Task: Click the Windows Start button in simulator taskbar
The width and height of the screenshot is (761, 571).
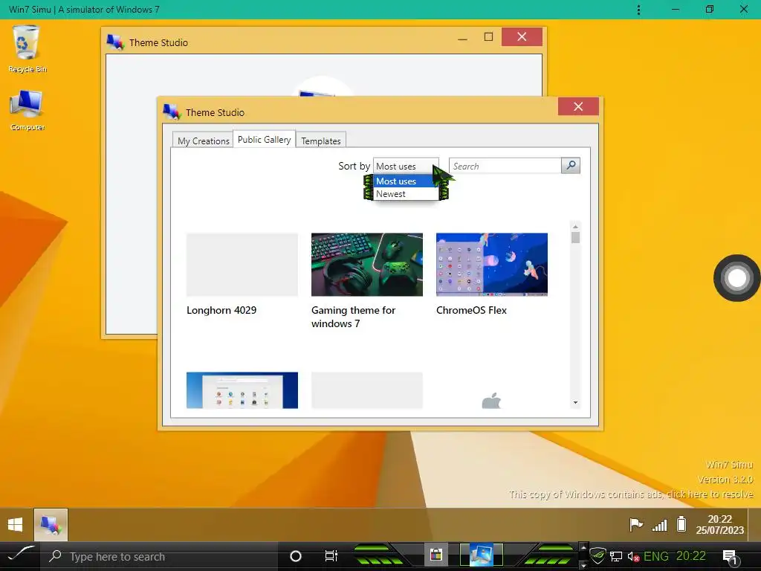Action: (x=15, y=524)
